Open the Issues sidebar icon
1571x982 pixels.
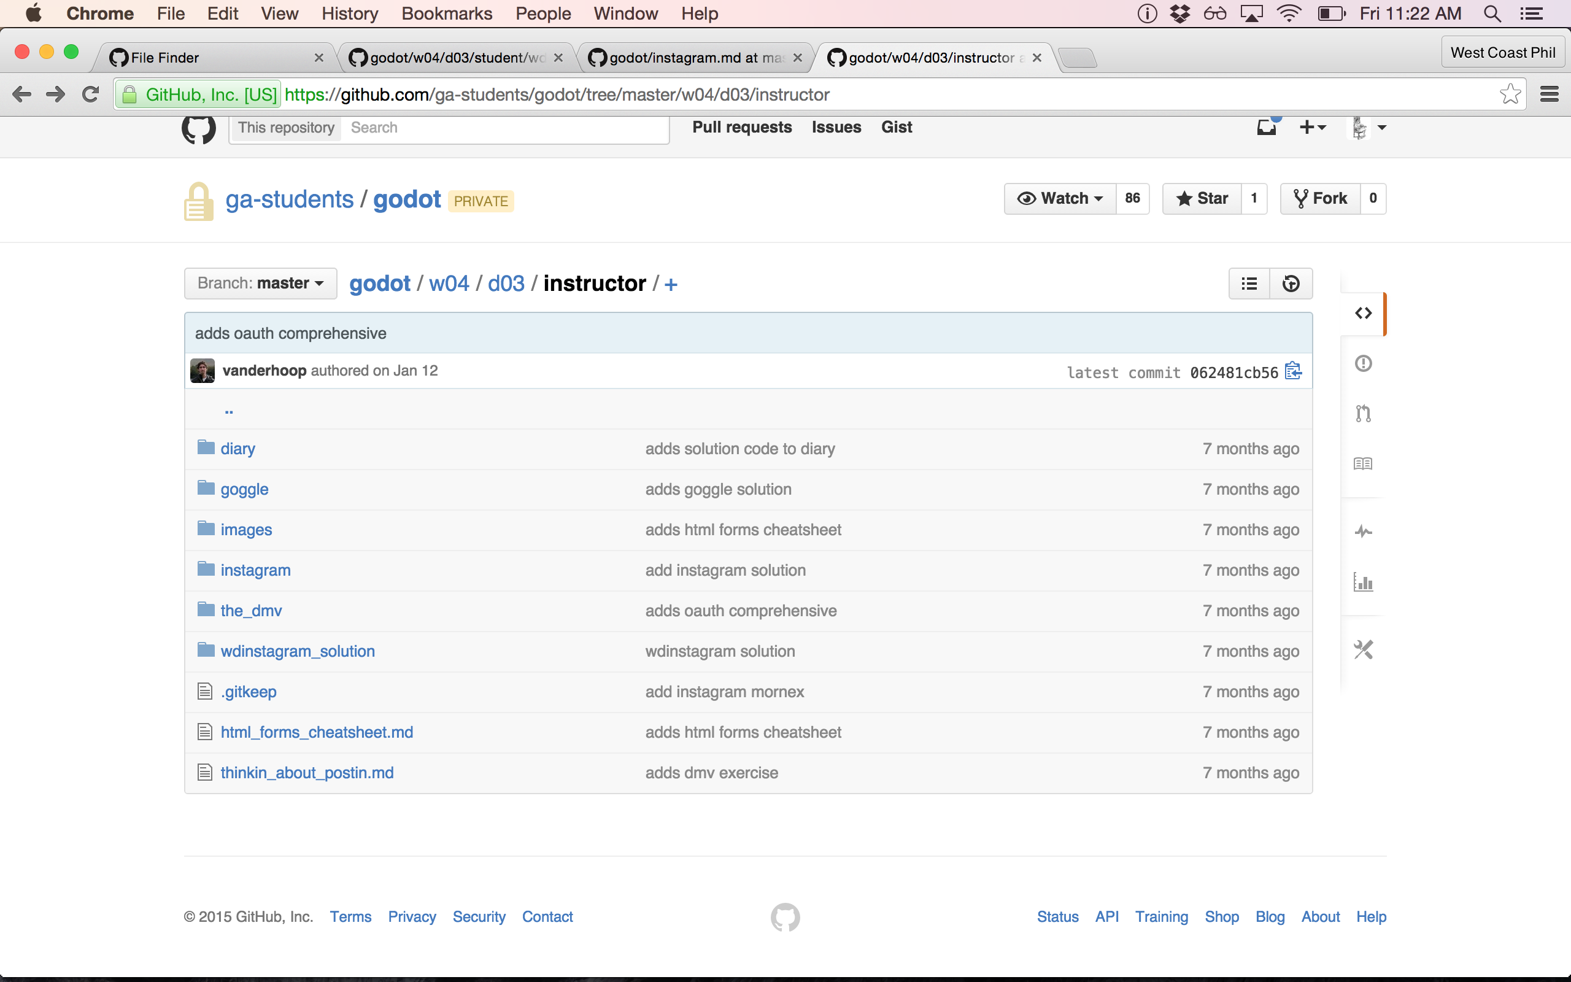coord(1362,363)
